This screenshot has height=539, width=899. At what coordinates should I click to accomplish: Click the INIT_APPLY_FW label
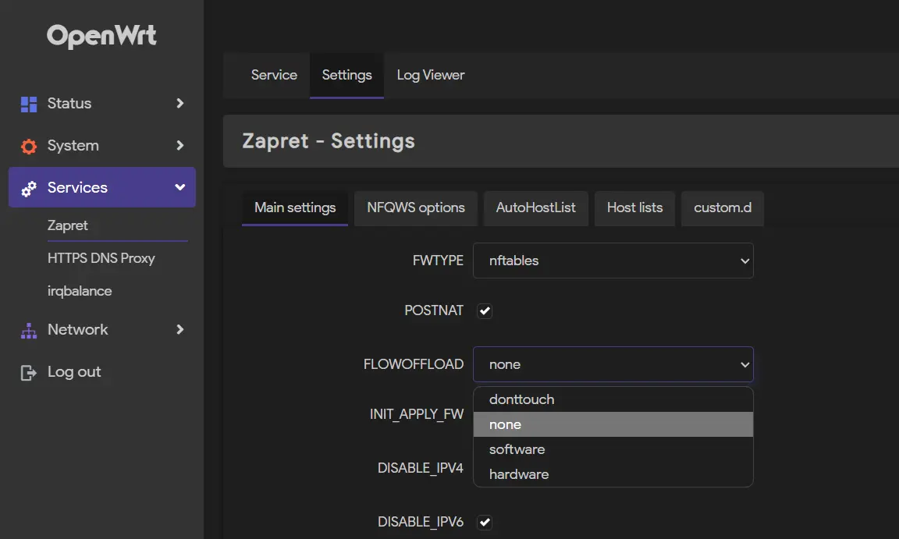416,414
